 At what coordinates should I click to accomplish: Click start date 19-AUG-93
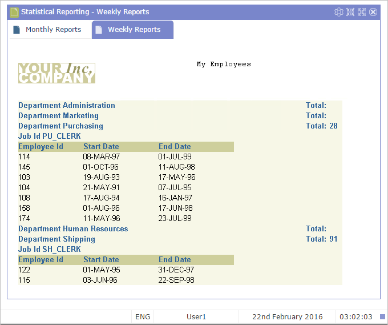[102, 178]
